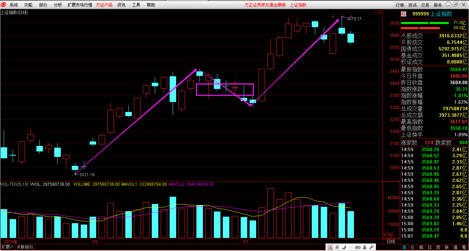
Task: Select the 关联报价 tab
Action: coord(25,247)
